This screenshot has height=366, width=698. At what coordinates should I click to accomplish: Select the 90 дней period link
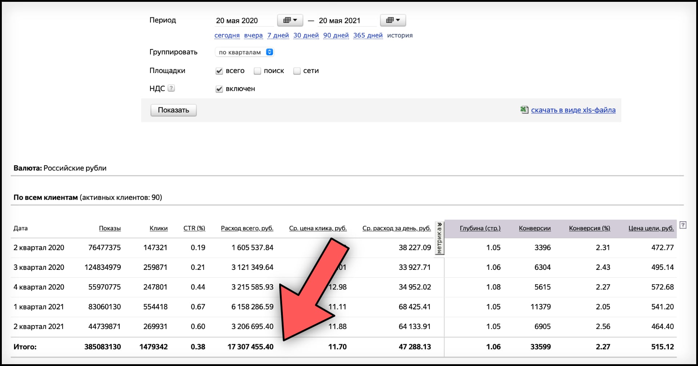point(336,35)
